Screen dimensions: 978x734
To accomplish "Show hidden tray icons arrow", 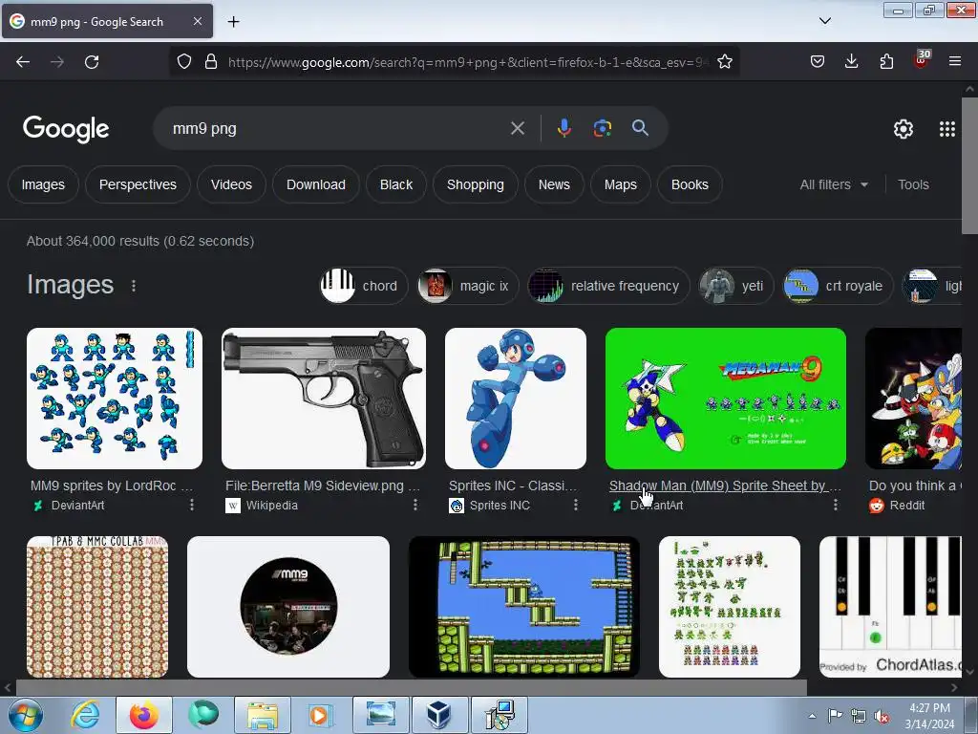I will pyautogui.click(x=812, y=716).
